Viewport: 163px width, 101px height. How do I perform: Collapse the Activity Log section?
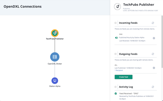pyautogui.click(x=115, y=87)
